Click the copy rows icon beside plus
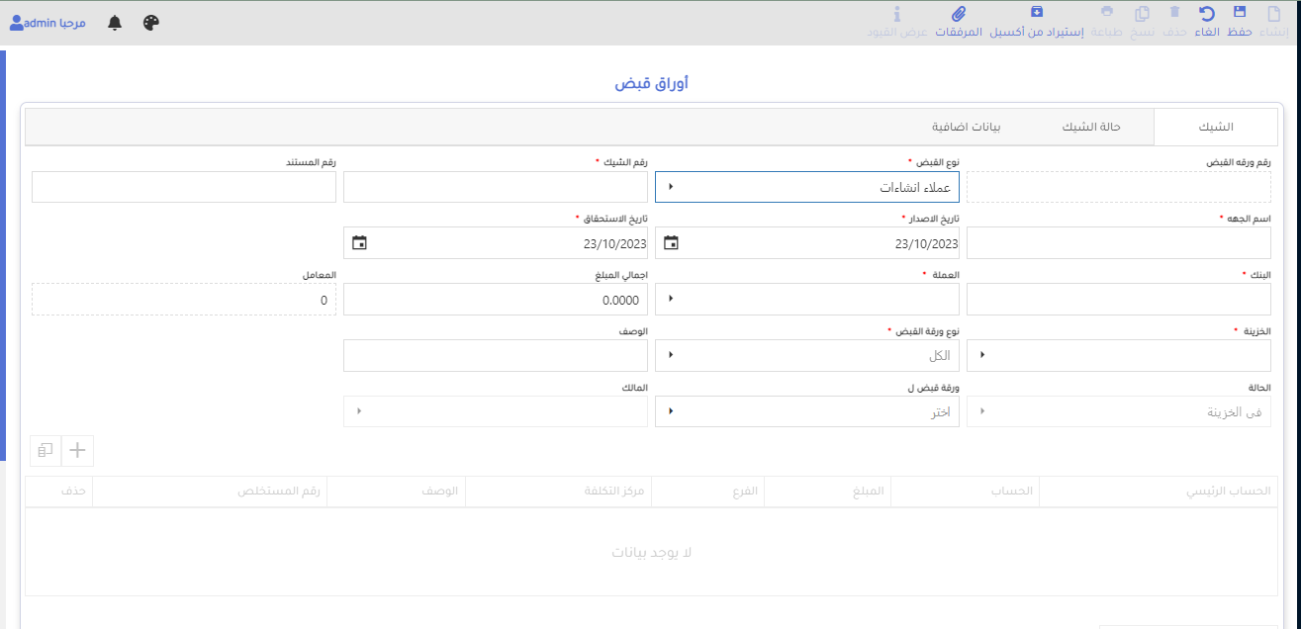 click(46, 450)
